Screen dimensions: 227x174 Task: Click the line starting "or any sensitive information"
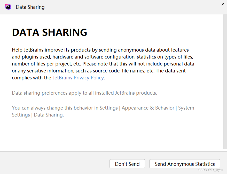(99, 71)
